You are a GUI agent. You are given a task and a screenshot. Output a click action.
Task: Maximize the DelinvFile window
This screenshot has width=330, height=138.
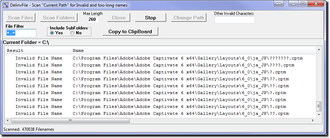coord(303,3)
